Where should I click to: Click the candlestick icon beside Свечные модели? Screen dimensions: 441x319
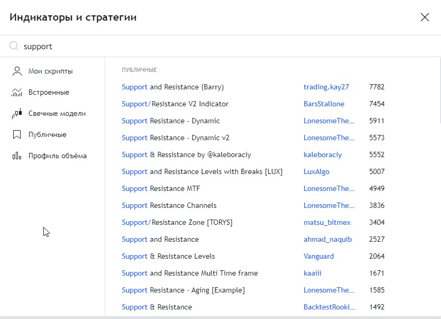[17, 113]
